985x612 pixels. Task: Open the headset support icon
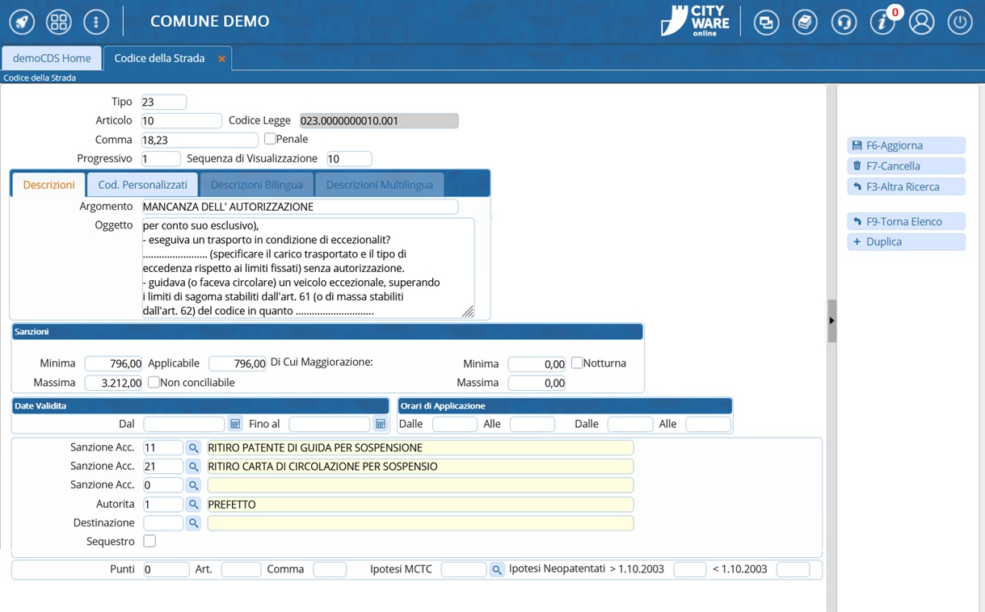tap(844, 22)
